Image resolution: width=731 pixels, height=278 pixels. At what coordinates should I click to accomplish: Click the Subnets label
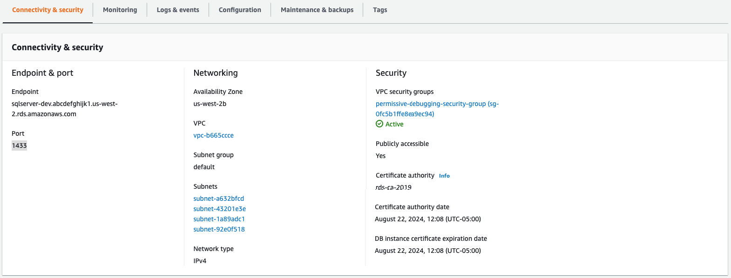click(205, 186)
